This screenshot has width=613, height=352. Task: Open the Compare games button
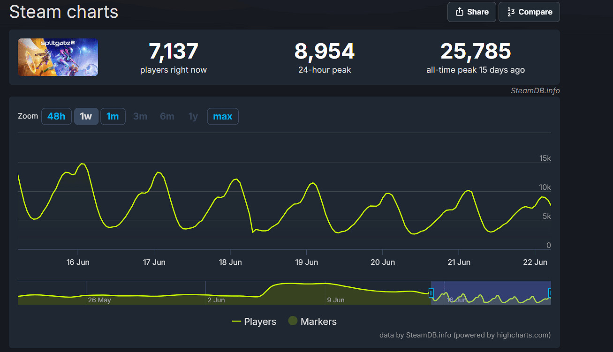click(x=529, y=12)
